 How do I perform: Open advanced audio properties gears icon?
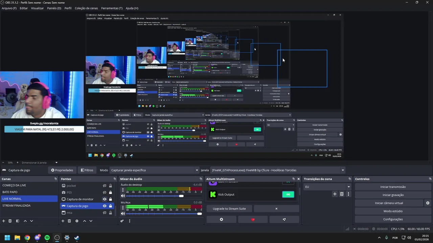point(122,221)
